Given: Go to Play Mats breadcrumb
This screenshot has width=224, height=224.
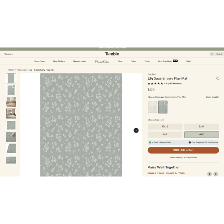Looking at the screenshot, I should 22,70.
